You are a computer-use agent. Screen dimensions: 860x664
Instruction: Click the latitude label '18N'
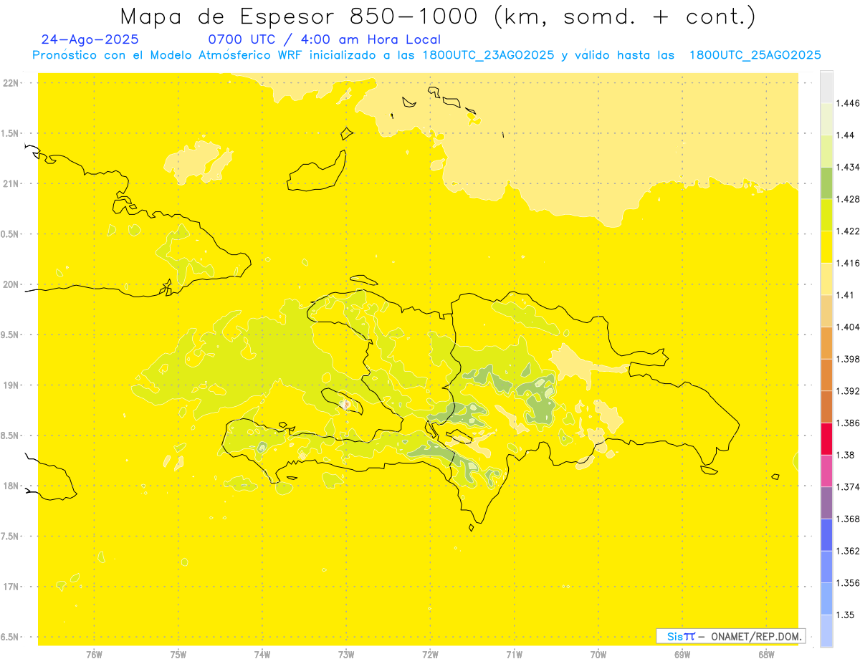(11, 486)
